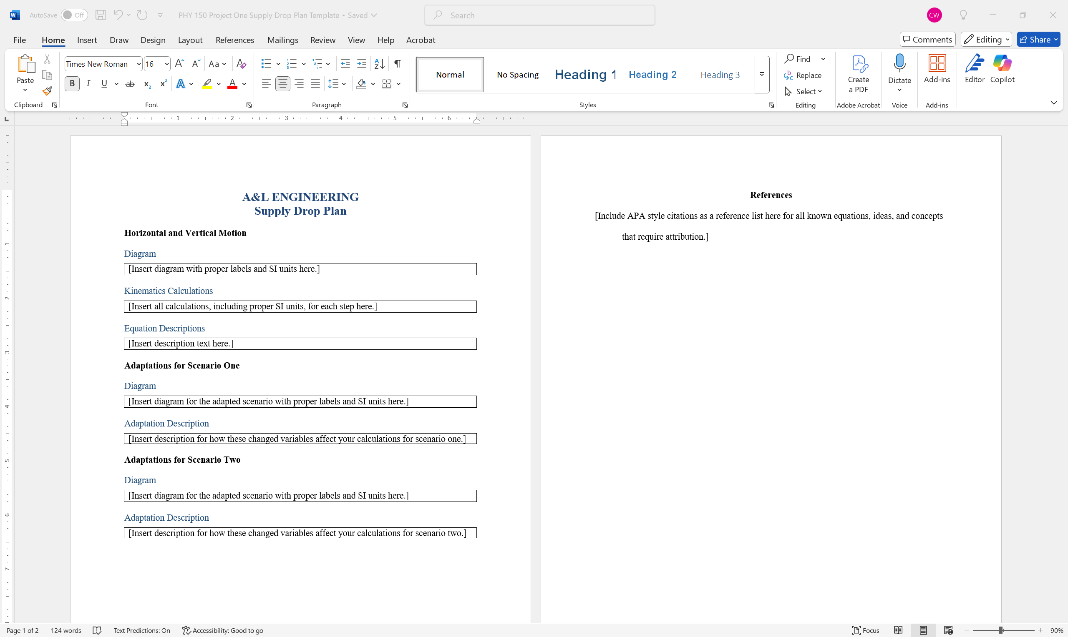Viewport: 1068px width, 637px height.
Task: Open the font name dropdown
Action: click(x=138, y=63)
